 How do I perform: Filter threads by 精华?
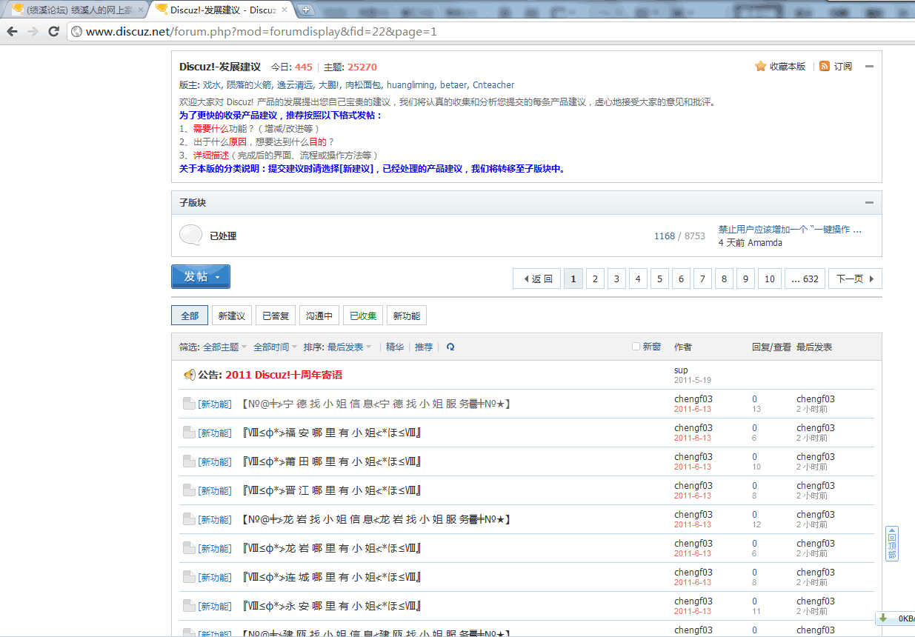tap(395, 347)
